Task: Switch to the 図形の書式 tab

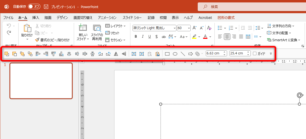Action: pos(226,18)
